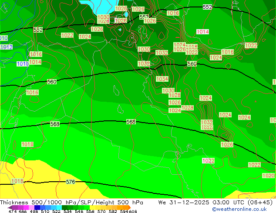The height and width of the screenshot is (213, 276).
Task: Click the 1016 label beside 1022 at right
Action: [x=227, y=52]
